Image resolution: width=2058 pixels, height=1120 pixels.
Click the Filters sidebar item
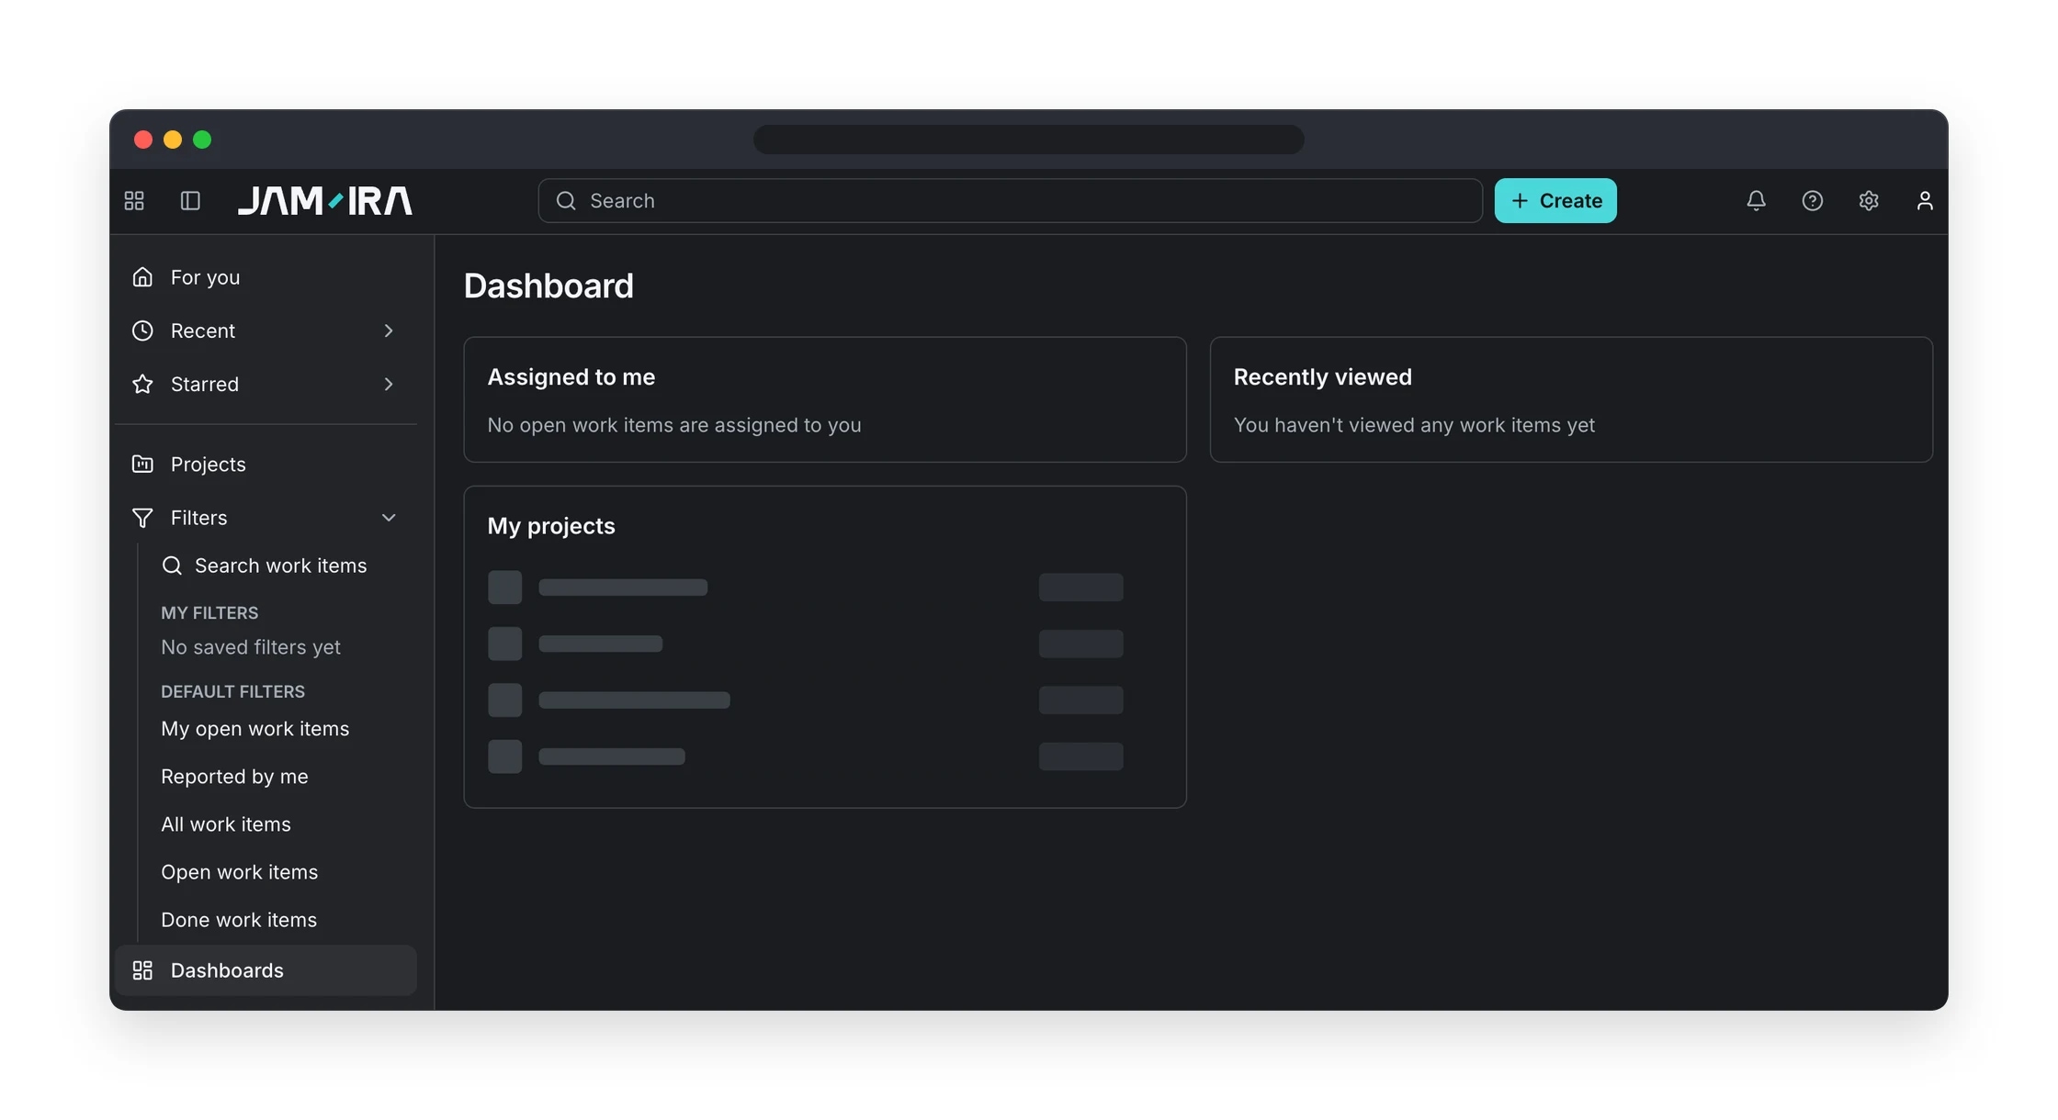(x=266, y=518)
